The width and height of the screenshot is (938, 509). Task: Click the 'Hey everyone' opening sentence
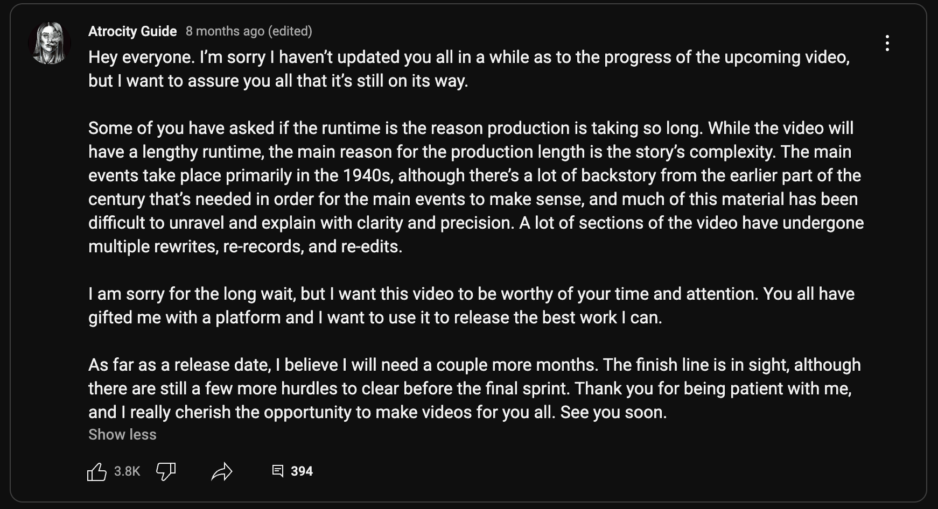[142, 57]
